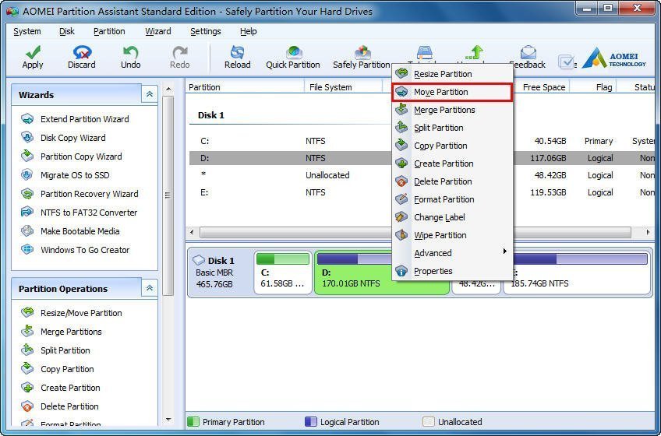Open Properties from the context menu

[x=452, y=271]
